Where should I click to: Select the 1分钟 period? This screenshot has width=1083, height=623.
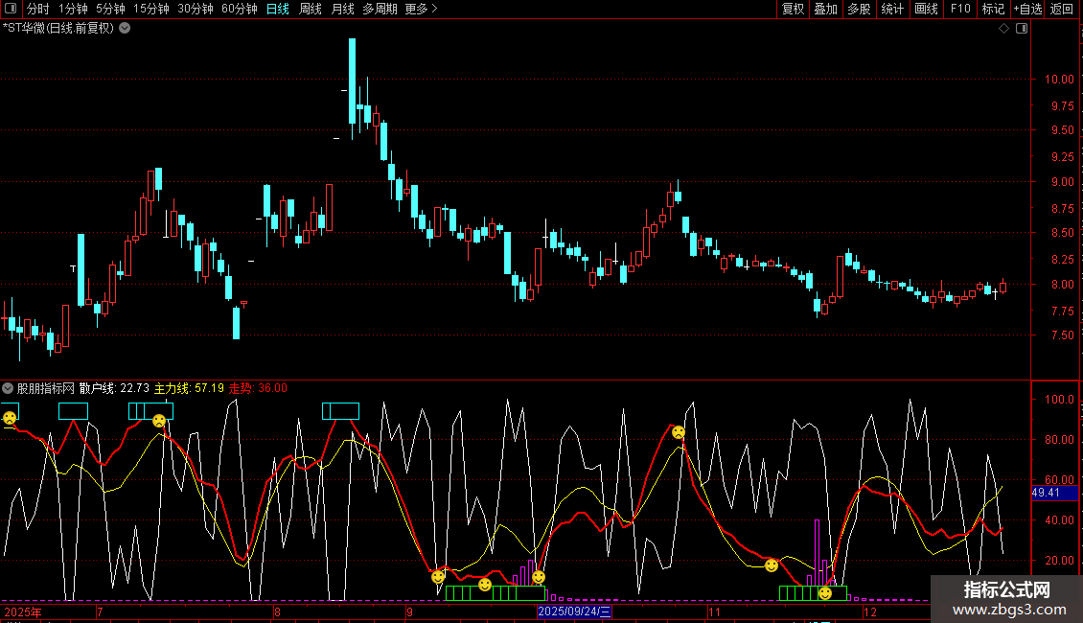pos(73,9)
